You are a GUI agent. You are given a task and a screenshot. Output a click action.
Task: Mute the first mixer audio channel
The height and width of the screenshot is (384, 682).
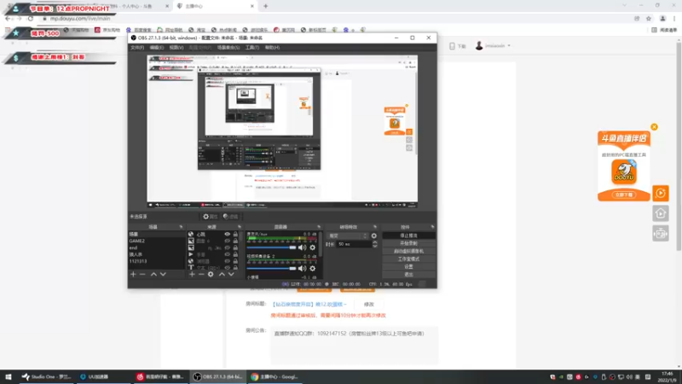pos(303,247)
